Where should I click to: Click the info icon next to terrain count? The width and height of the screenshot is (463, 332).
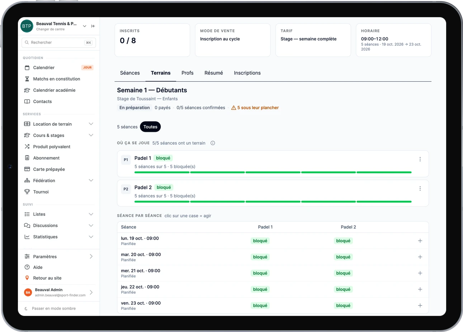point(213,143)
